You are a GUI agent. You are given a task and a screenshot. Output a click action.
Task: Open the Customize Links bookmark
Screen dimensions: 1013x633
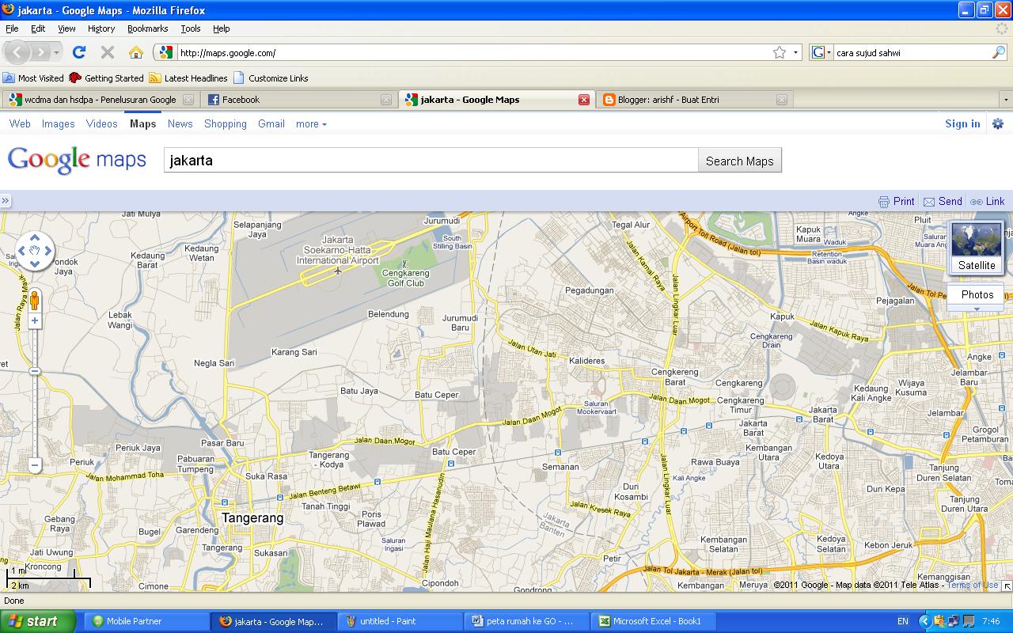(x=271, y=78)
